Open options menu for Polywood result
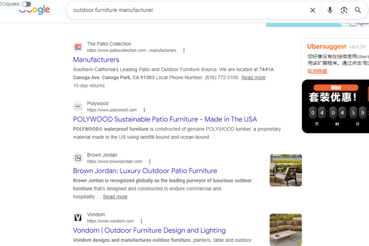369x246 pixels. (144, 110)
